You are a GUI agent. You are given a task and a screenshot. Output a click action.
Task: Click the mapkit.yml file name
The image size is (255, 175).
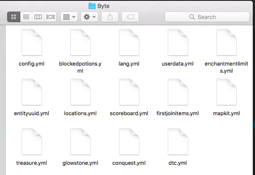(226, 113)
